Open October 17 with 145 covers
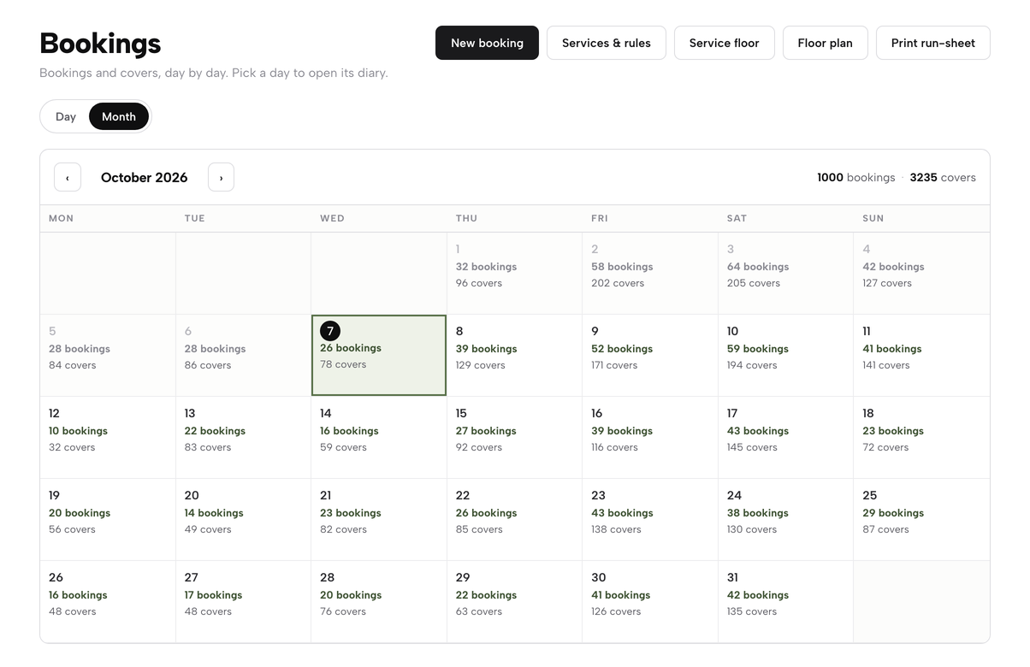This screenshot has height=667, width=1030. coord(785,438)
